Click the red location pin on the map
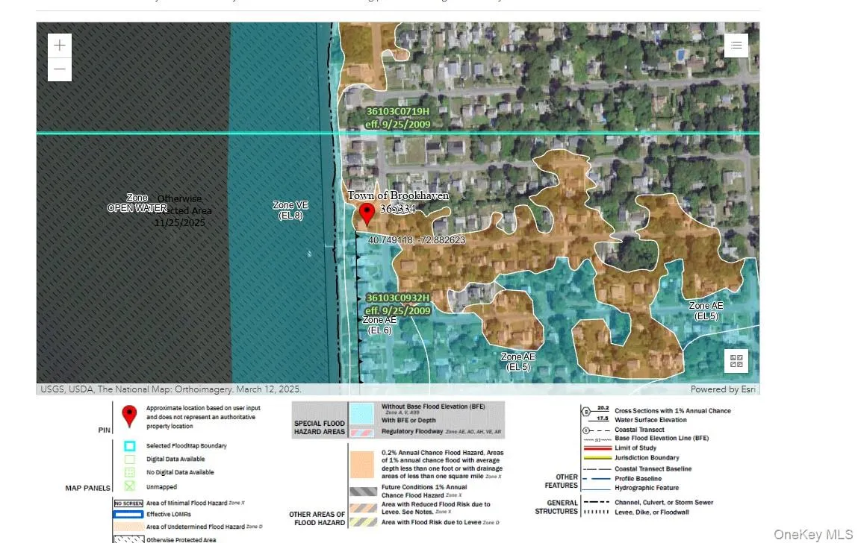This screenshot has height=543, width=858. [367, 213]
